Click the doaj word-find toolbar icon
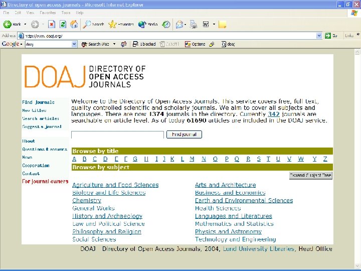This screenshot has height=271, width=361. point(224,44)
